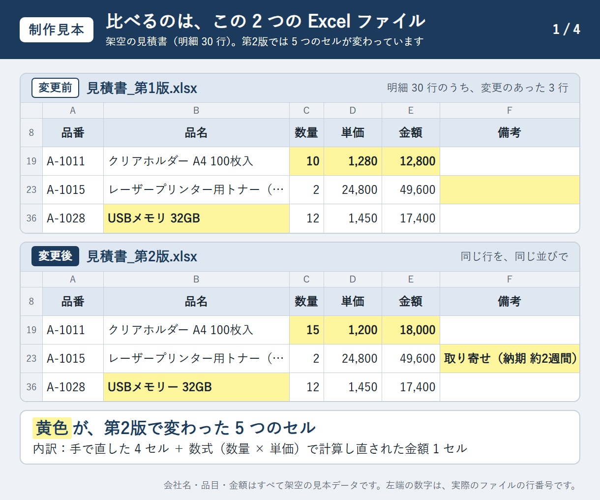This screenshot has height=500, width=600.
Task: Select row number 23 in the 第1版 sheet
Action: pos(31,190)
